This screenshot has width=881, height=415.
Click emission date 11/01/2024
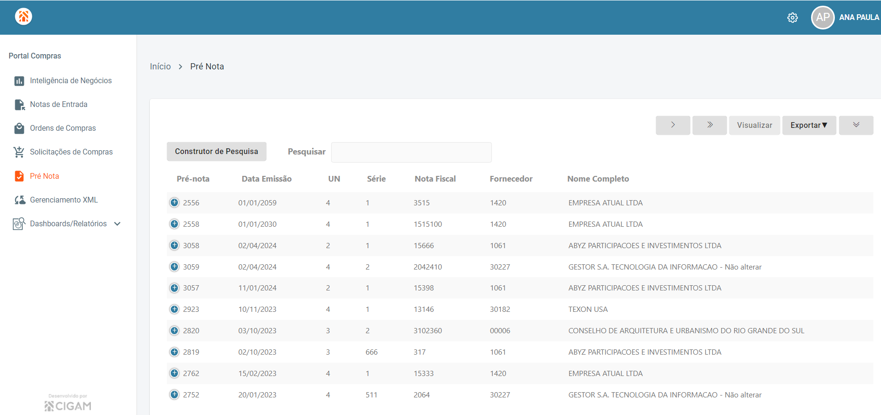(257, 288)
